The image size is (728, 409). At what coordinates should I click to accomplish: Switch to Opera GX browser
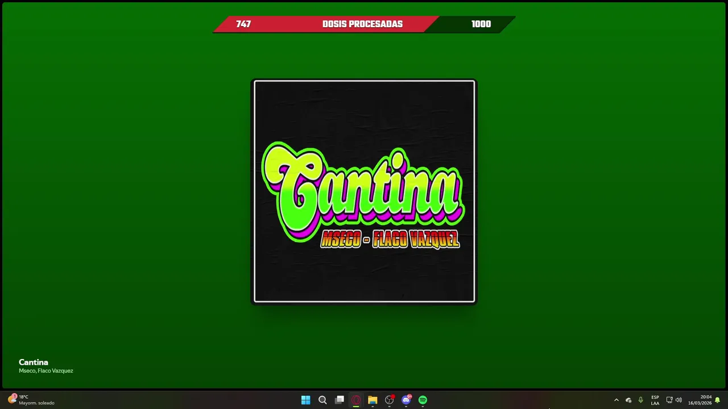click(x=356, y=400)
